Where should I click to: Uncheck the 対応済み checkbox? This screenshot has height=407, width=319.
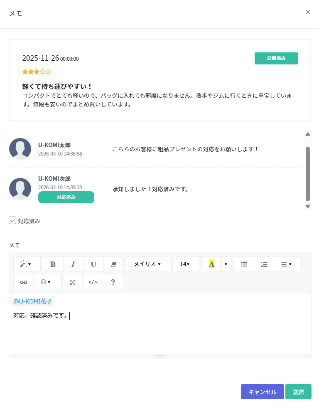(12, 221)
